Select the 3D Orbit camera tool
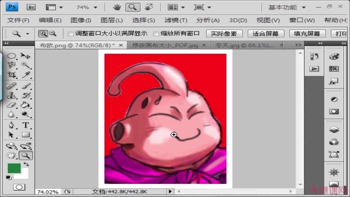Screen dimensions: 350x197 coord(26,146)
